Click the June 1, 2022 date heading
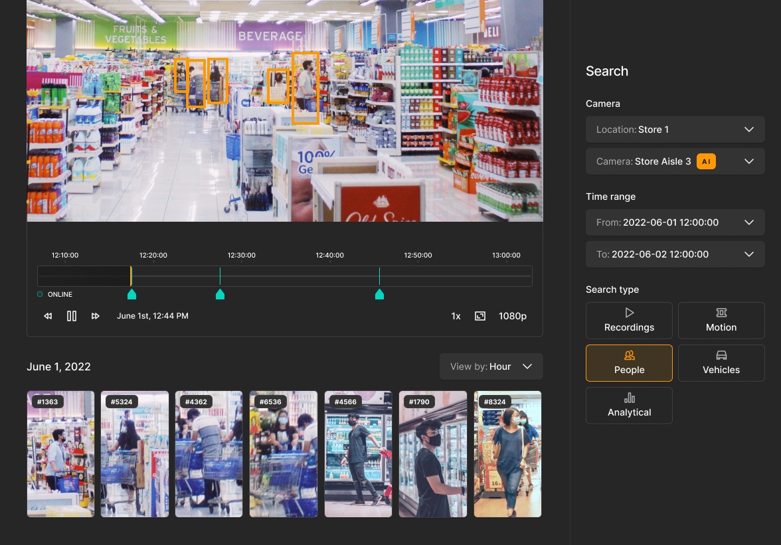This screenshot has height=545, width=781. pos(58,367)
